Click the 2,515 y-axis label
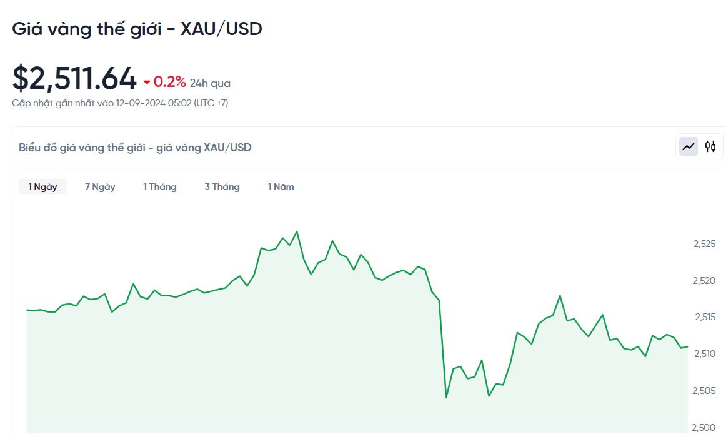This screenshot has width=726, height=439. [x=704, y=318]
